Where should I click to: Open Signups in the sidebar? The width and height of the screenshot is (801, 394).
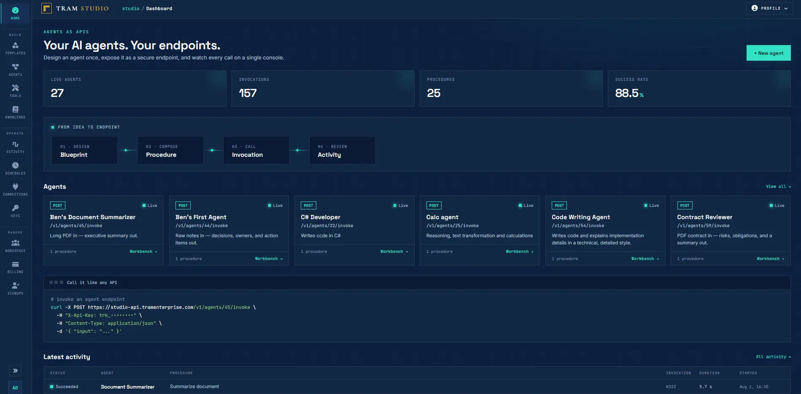(x=15, y=289)
